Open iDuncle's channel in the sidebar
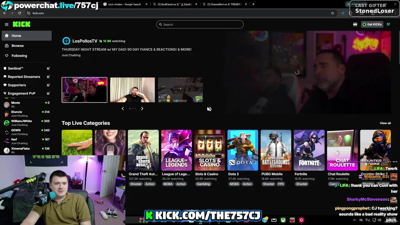 click(x=27, y=113)
